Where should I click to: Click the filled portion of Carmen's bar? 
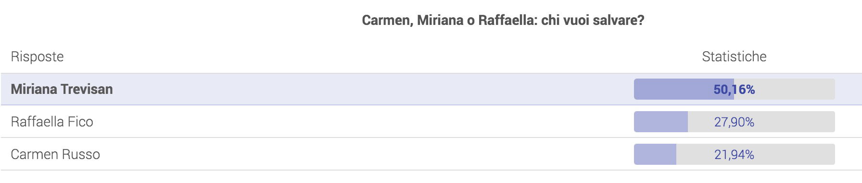point(655,155)
